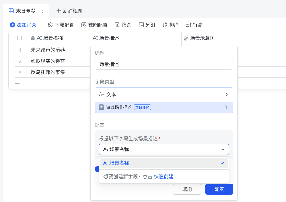Image resolution: width=286 pixels, height=202 pixels.
Task: Open the 行高 row height option
Action: coord(194,25)
